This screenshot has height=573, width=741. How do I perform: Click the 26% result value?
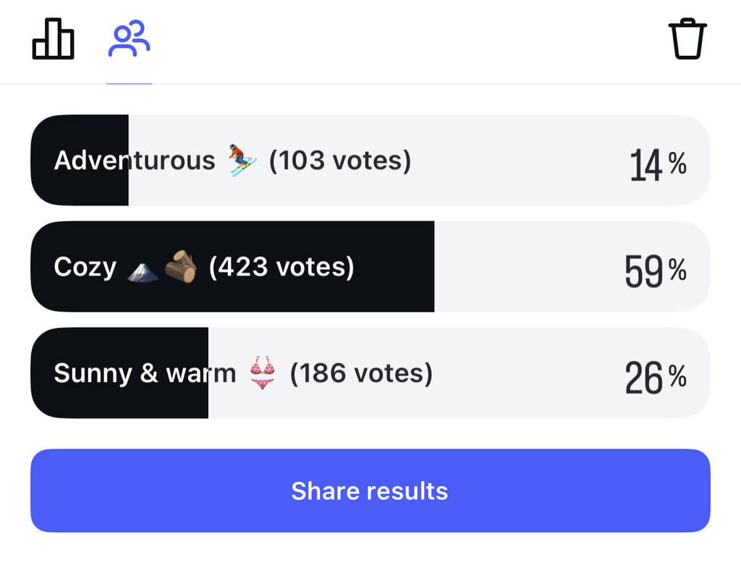pyautogui.click(x=655, y=378)
